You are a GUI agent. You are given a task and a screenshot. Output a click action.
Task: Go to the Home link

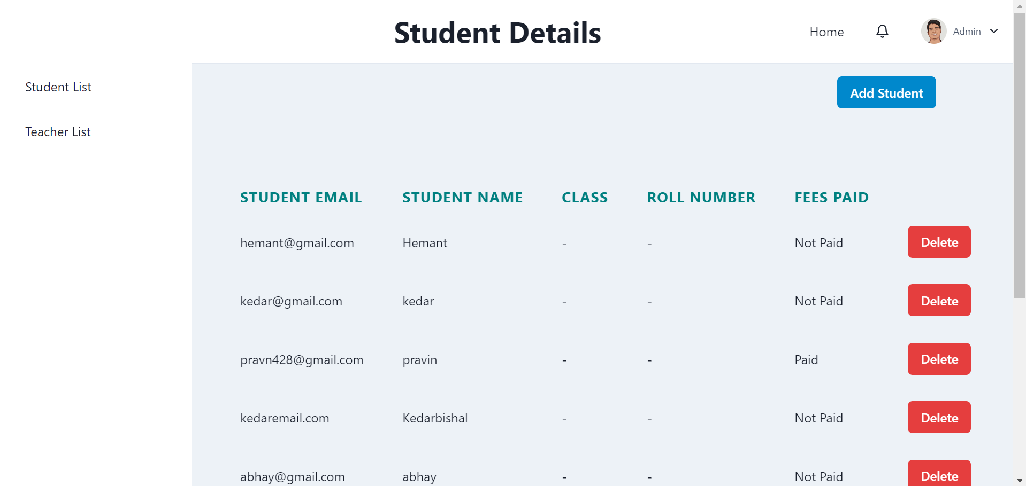tap(826, 32)
